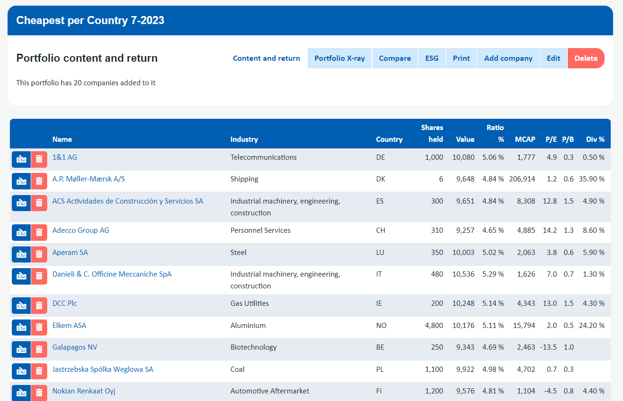Click the Industry column header
Screen dimensions: 623x401
(x=244, y=139)
